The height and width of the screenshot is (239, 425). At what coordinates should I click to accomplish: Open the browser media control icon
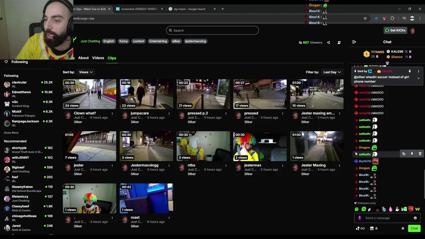click(x=404, y=18)
